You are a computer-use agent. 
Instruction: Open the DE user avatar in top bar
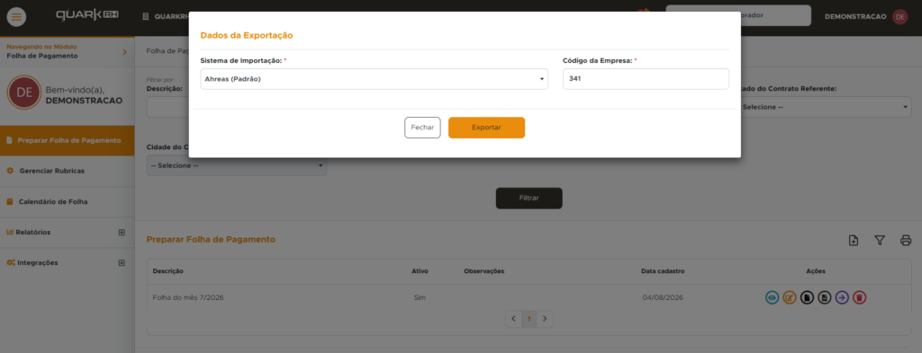[x=899, y=16]
